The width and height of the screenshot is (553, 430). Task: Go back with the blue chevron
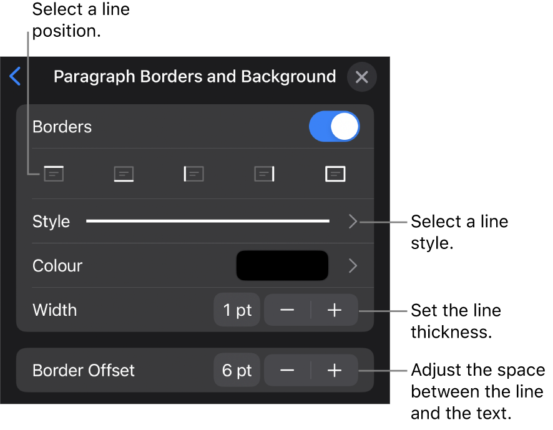click(15, 76)
